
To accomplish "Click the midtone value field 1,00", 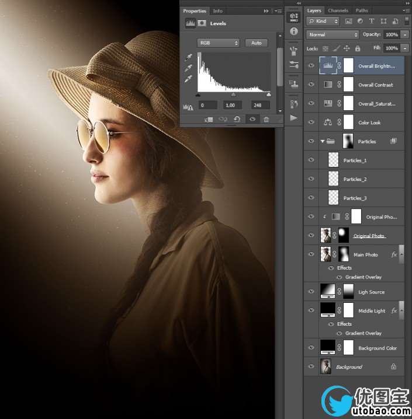I will click(x=233, y=105).
